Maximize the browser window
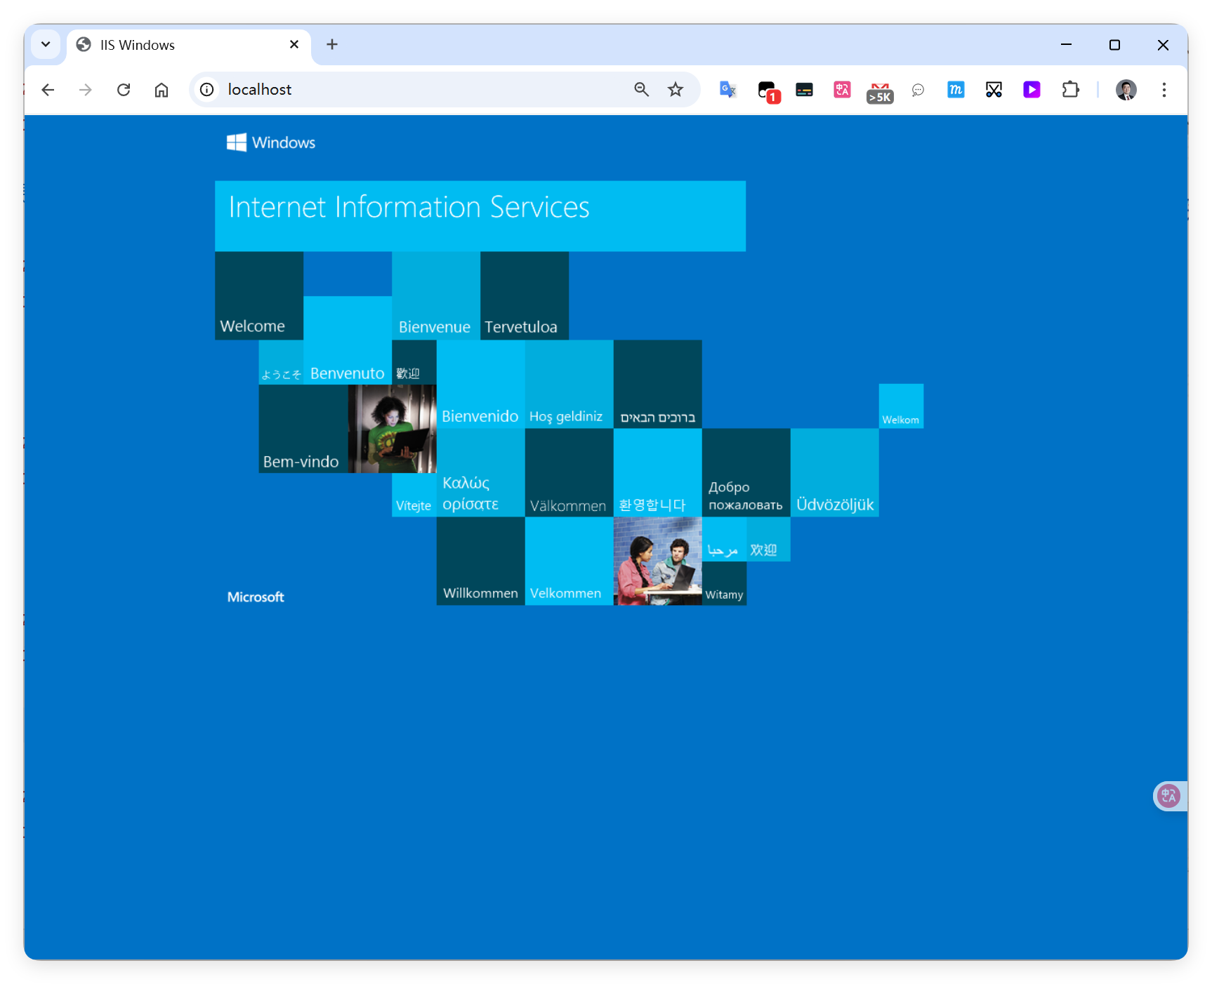The height and width of the screenshot is (984, 1212). pyautogui.click(x=1114, y=44)
